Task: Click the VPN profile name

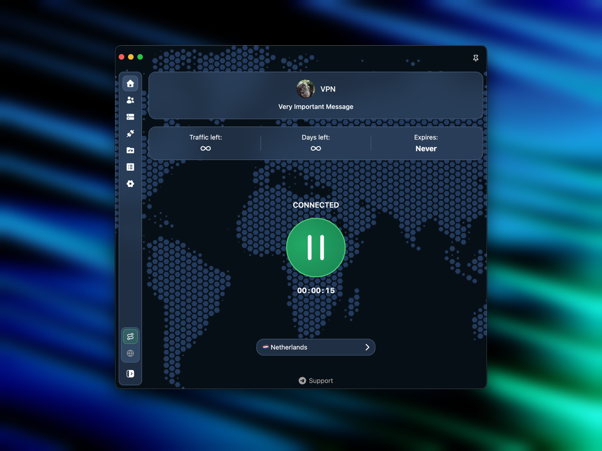Action: 328,89
